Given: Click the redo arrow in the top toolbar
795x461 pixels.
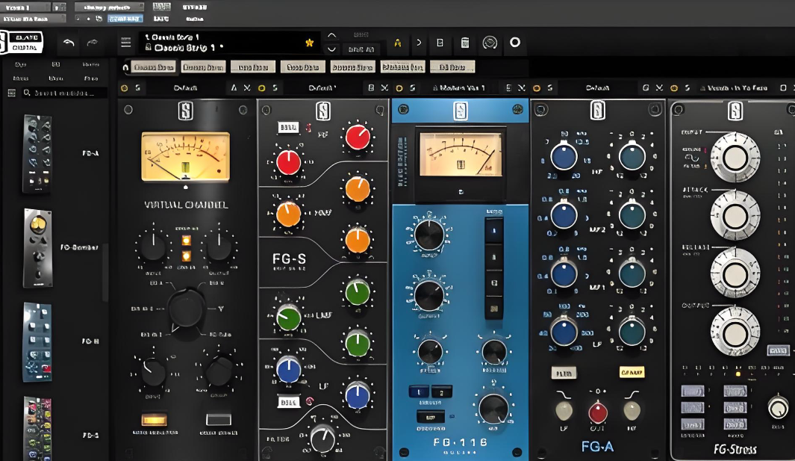Looking at the screenshot, I should 93,43.
